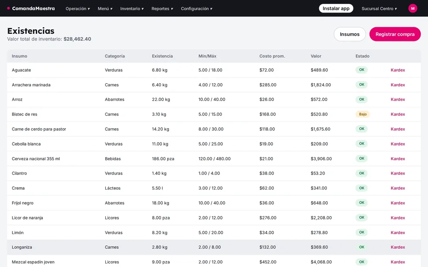The height and width of the screenshot is (267, 428).
Task: Click the Existencias page heading
Action: 31,31
